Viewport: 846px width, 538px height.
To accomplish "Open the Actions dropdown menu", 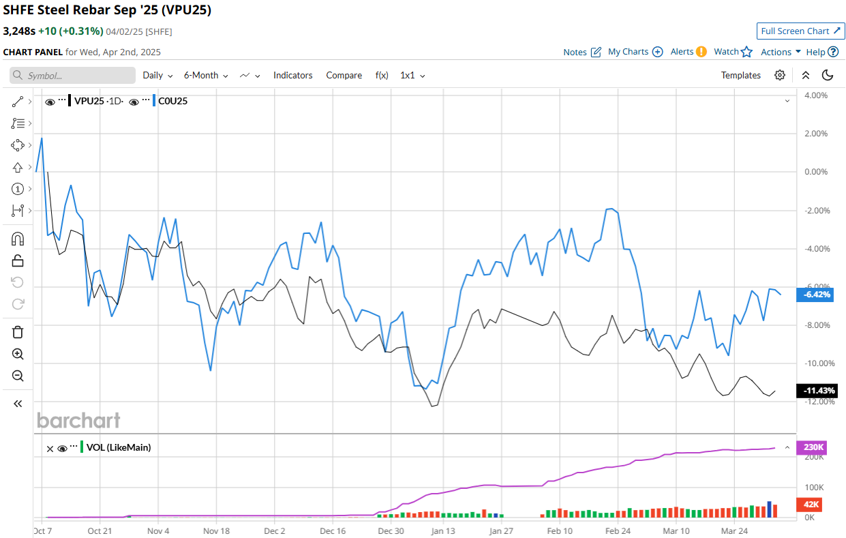I will [x=781, y=52].
